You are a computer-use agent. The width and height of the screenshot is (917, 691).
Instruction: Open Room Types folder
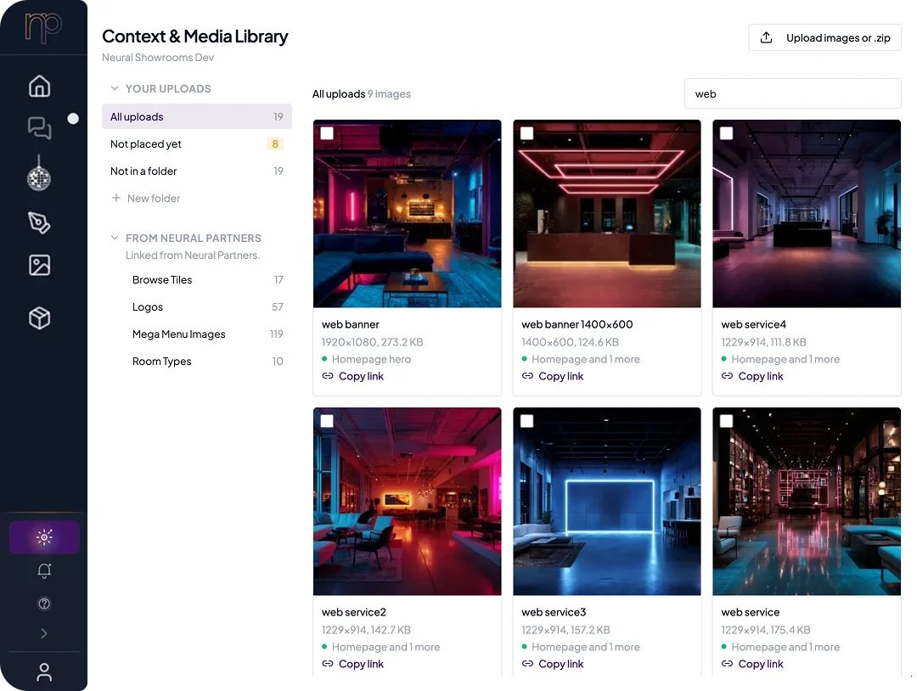(208, 362)
